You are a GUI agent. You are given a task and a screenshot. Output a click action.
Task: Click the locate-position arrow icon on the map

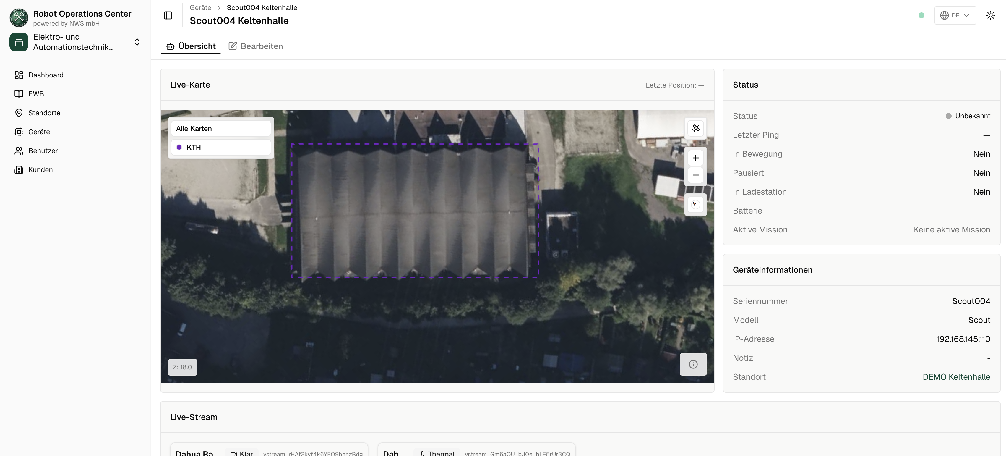tap(695, 204)
